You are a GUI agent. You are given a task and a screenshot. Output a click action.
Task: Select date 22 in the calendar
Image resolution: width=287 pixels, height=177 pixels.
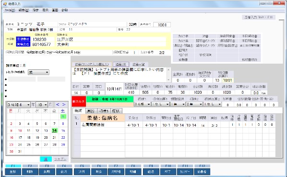tap(63, 137)
